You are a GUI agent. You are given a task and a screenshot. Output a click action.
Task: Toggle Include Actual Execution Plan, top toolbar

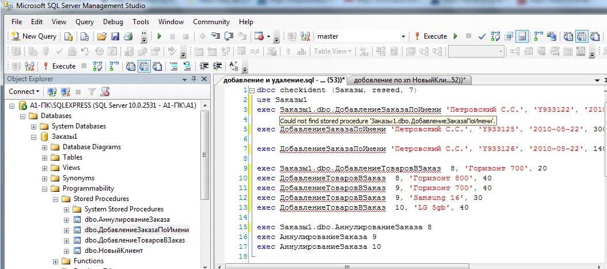point(538,36)
